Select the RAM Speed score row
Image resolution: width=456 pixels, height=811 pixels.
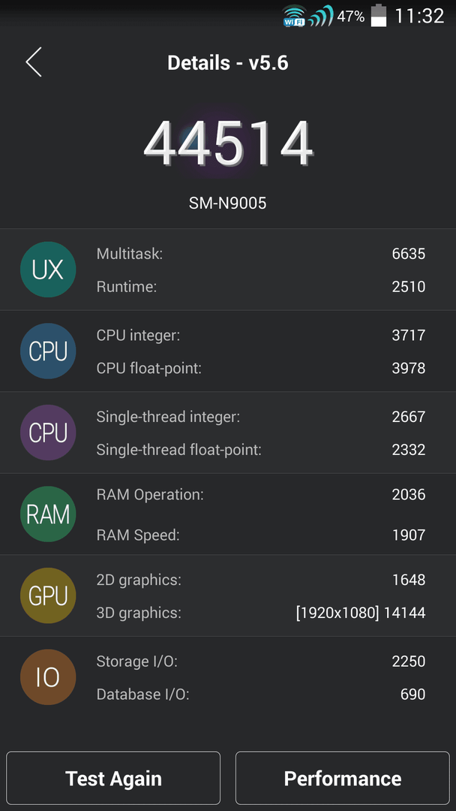click(261, 535)
